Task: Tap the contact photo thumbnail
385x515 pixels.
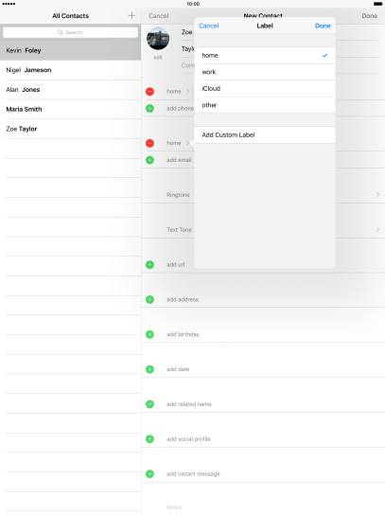Action: click(x=158, y=39)
